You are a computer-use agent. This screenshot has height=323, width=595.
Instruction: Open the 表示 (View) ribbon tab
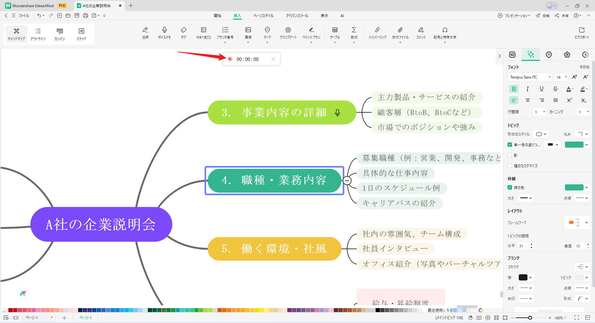(x=324, y=16)
